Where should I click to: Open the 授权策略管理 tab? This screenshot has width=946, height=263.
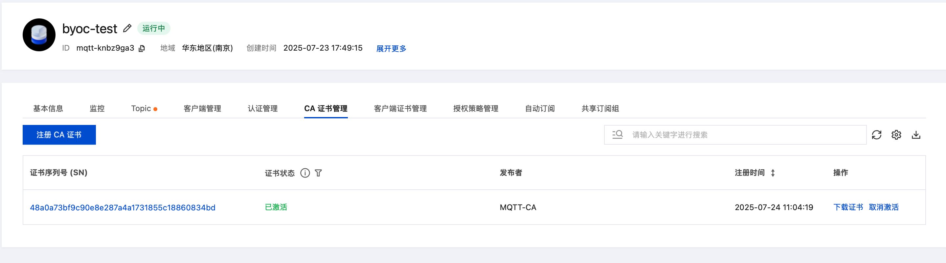476,108
